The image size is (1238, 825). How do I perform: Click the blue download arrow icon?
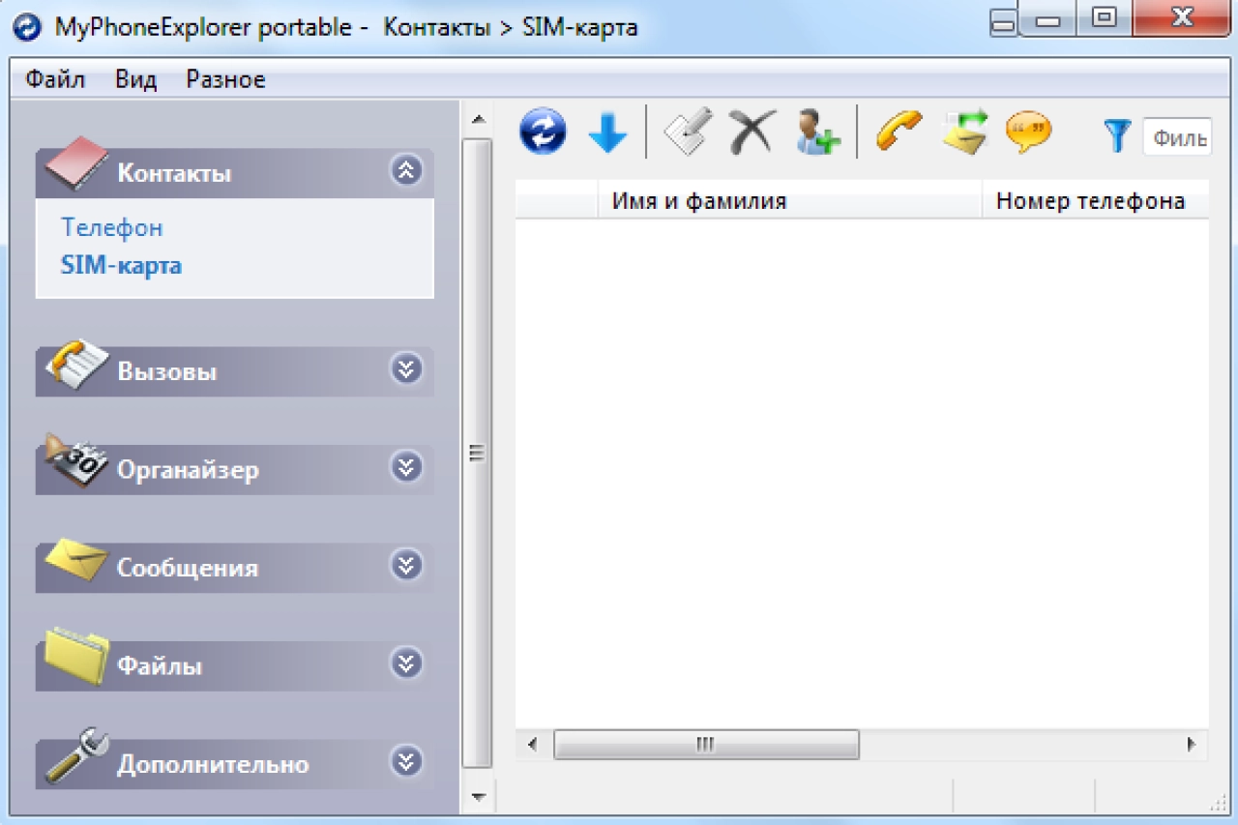coord(608,131)
